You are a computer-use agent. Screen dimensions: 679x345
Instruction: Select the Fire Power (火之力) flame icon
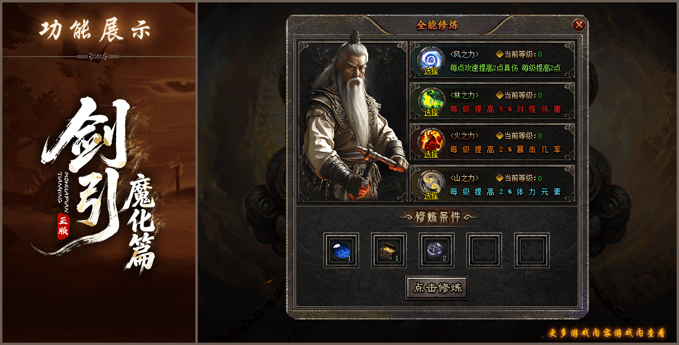click(431, 141)
